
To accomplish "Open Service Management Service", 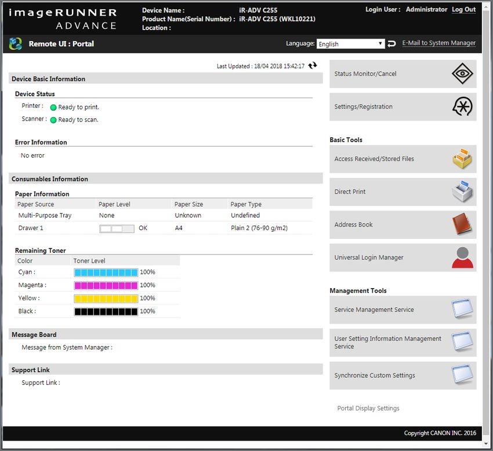I will 403,310.
